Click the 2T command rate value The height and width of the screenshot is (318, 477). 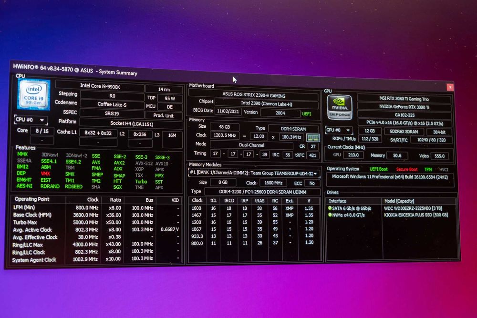313,146
